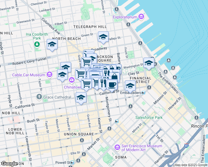Select the Grace Cathedral cross icon

coord(39,97)
